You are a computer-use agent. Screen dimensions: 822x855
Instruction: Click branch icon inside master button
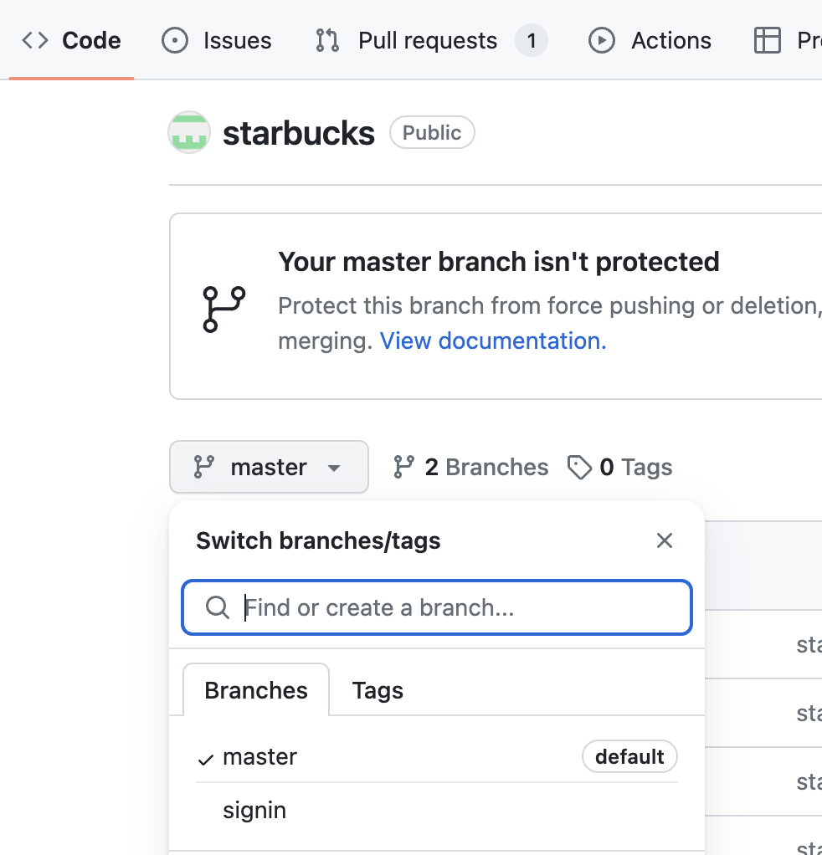(x=204, y=468)
